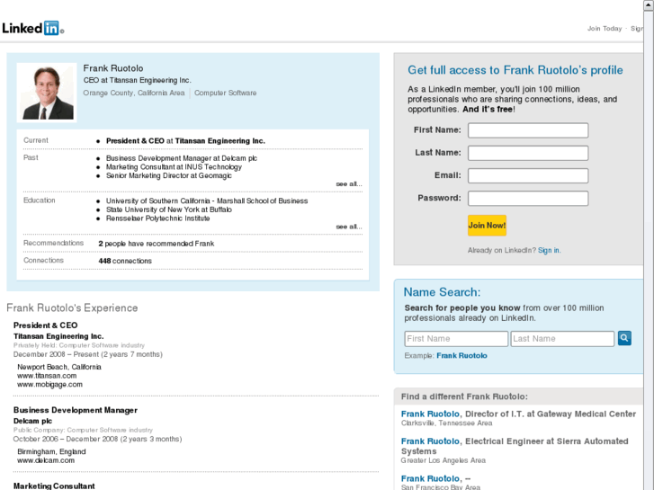This screenshot has height=490, width=654.
Task: Click 'Orange County, California Area' location
Action: point(133,93)
